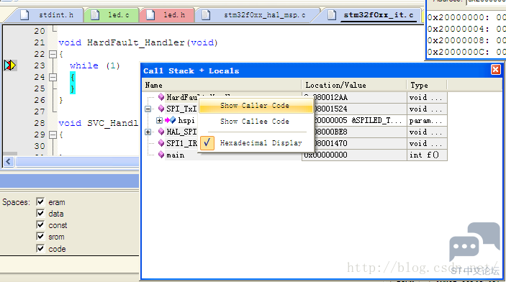Click the &SPILED_T... value cell

click(354, 120)
